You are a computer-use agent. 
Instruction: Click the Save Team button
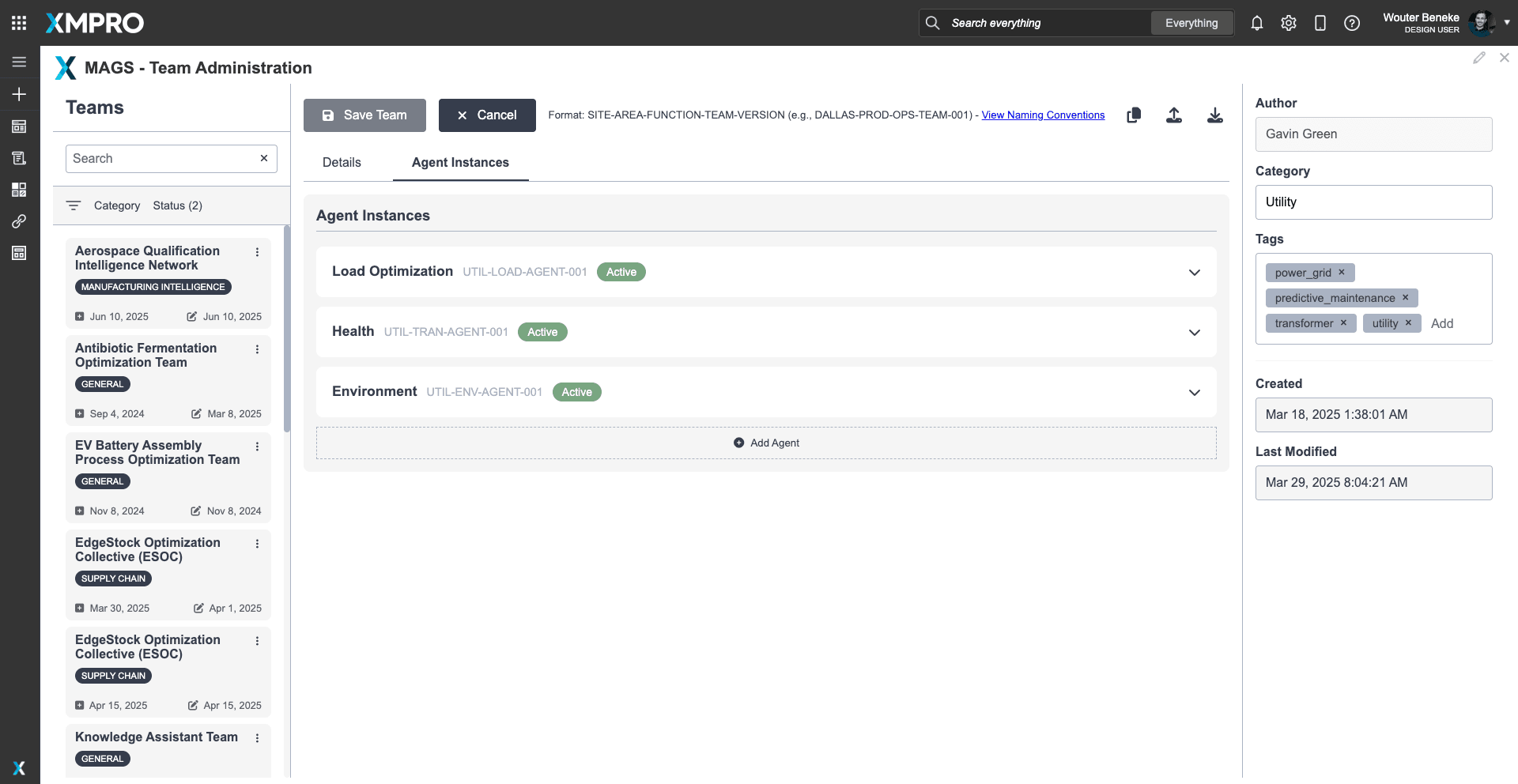point(364,115)
